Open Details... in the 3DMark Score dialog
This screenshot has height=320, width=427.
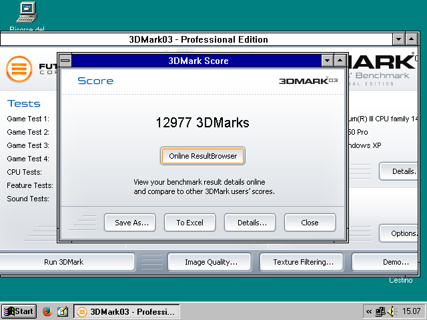250,223
